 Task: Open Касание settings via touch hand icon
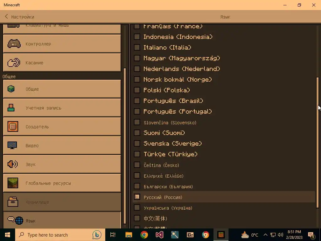click(14, 62)
